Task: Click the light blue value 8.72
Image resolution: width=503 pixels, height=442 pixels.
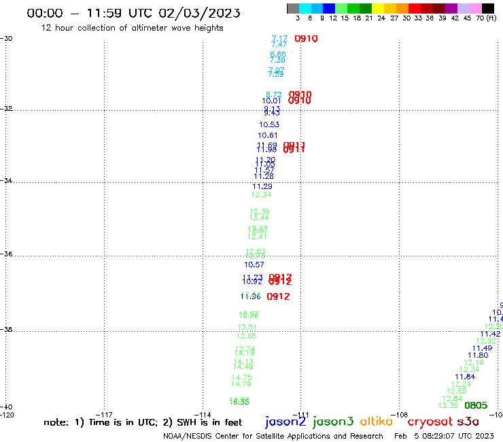Action: [274, 95]
